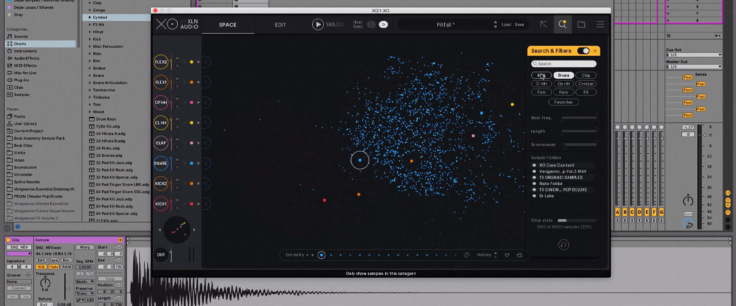Click the next-sample arrow on SNARE row
Screen dimensions: 736x306
tap(197, 163)
